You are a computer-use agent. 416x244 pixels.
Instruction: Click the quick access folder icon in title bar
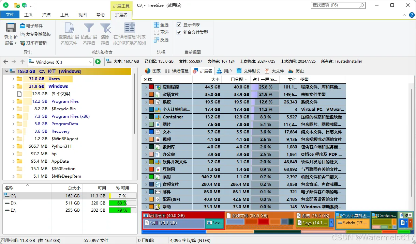coord(17,5)
